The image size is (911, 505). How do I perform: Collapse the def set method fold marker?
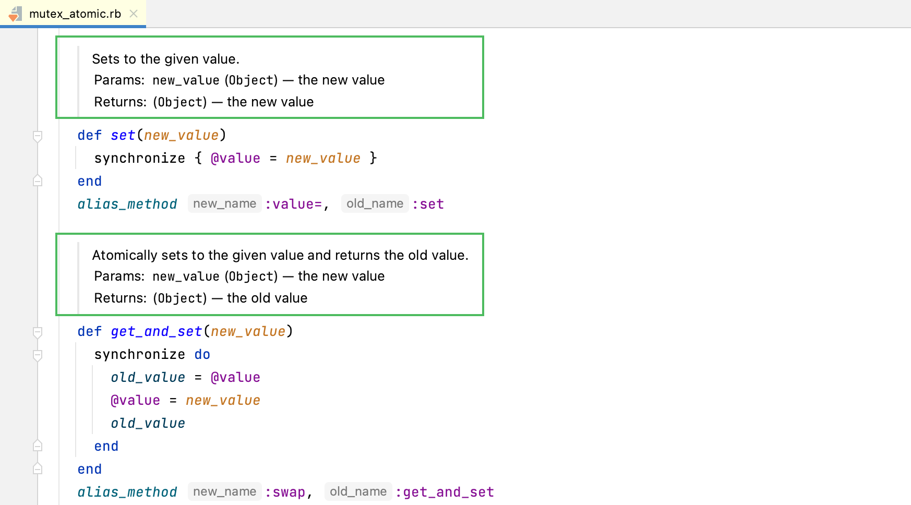click(38, 136)
